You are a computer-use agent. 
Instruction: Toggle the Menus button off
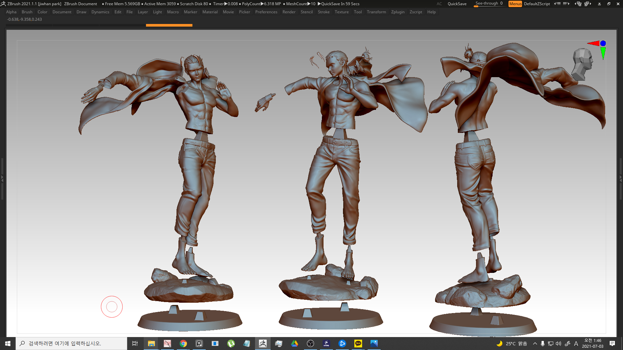pyautogui.click(x=515, y=4)
